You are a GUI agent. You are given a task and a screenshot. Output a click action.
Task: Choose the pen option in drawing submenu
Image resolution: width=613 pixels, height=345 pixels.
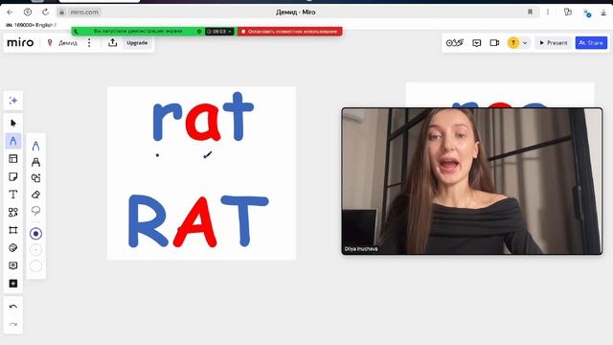(x=35, y=146)
